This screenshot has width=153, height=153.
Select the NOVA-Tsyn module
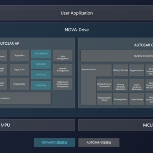(x=41, y=75)
